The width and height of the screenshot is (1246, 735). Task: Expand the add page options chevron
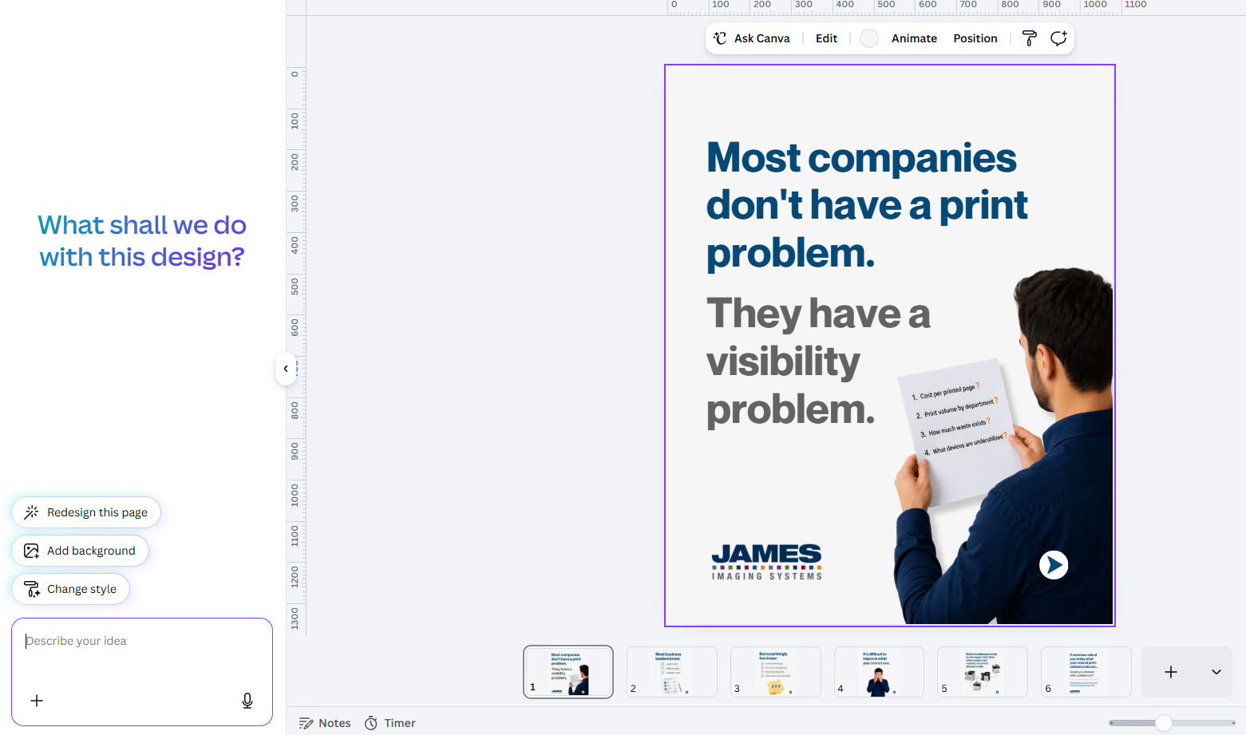pyautogui.click(x=1216, y=672)
